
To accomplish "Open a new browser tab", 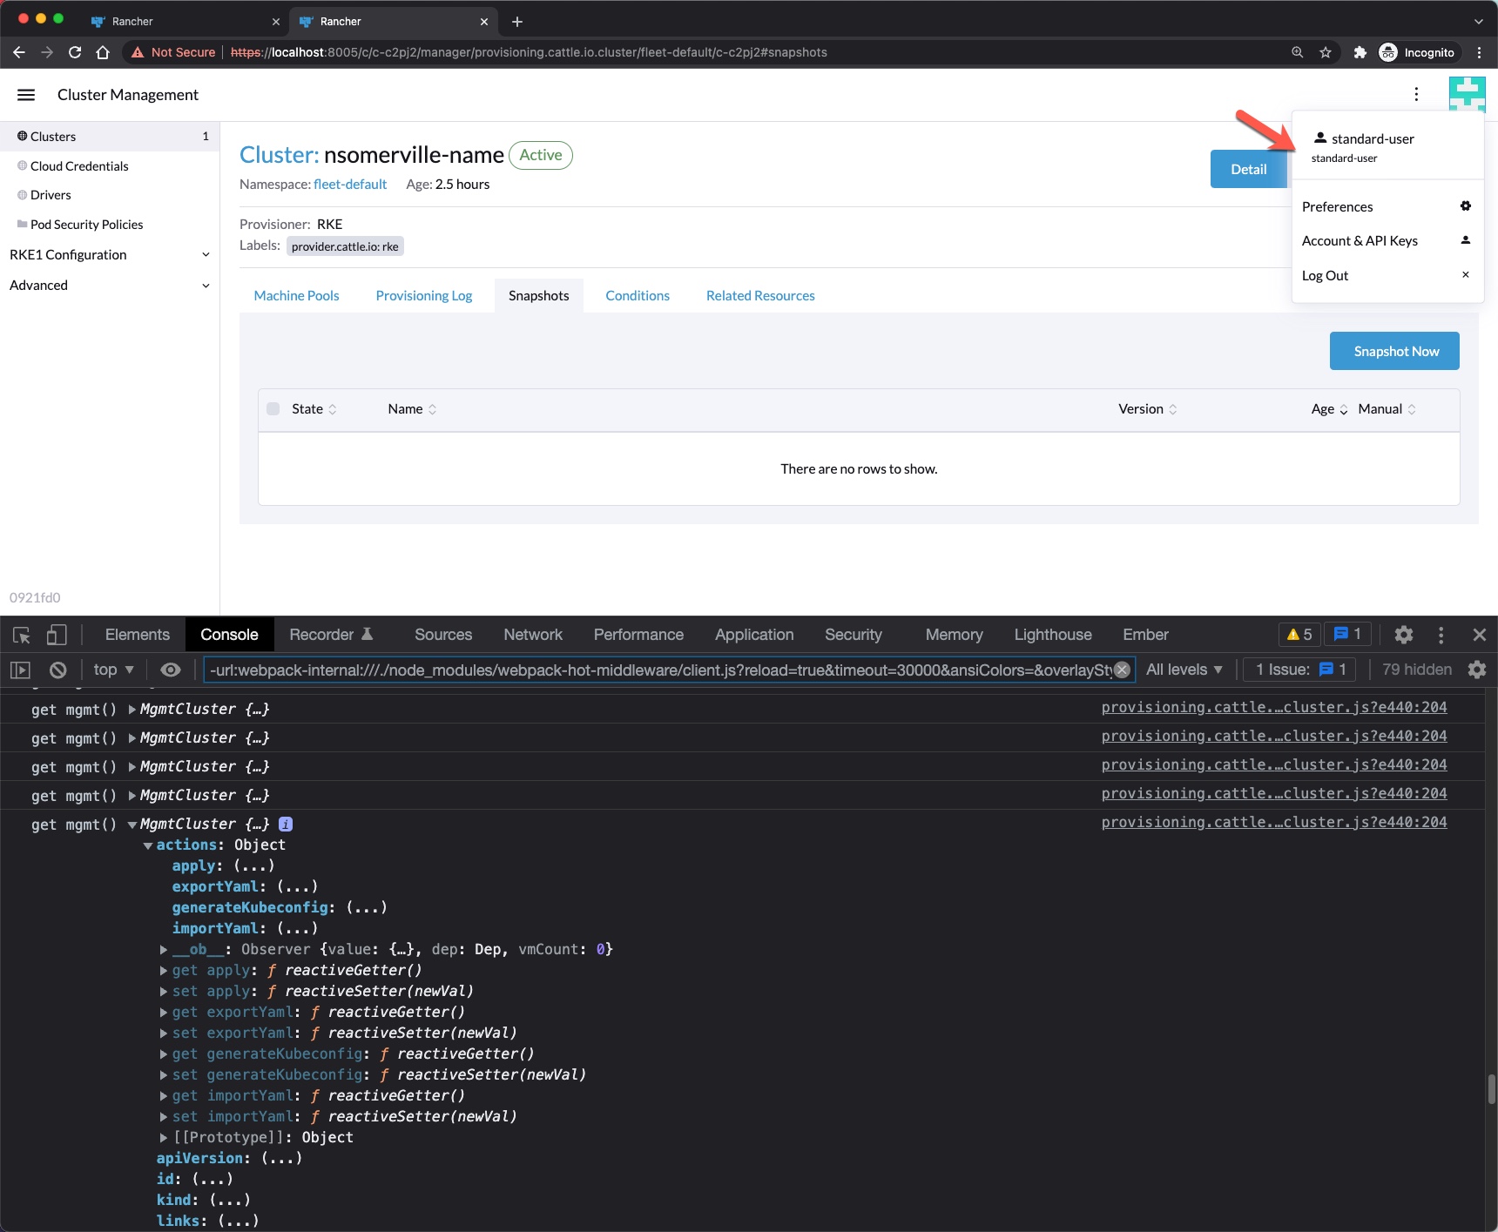I will [x=517, y=21].
